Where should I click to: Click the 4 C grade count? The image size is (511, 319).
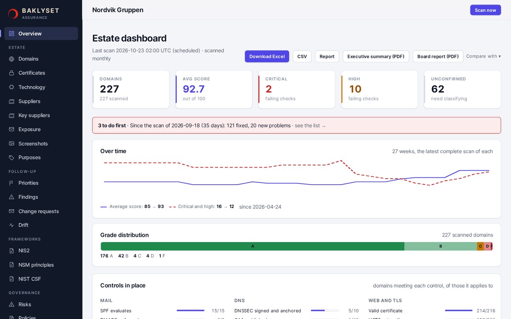(x=137, y=256)
